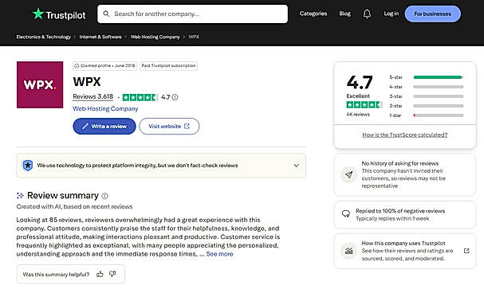Viewport: 484px width, 293px height.
Task: Click the chart icon beside How this company uses Trustpilot
Action: click(348, 251)
